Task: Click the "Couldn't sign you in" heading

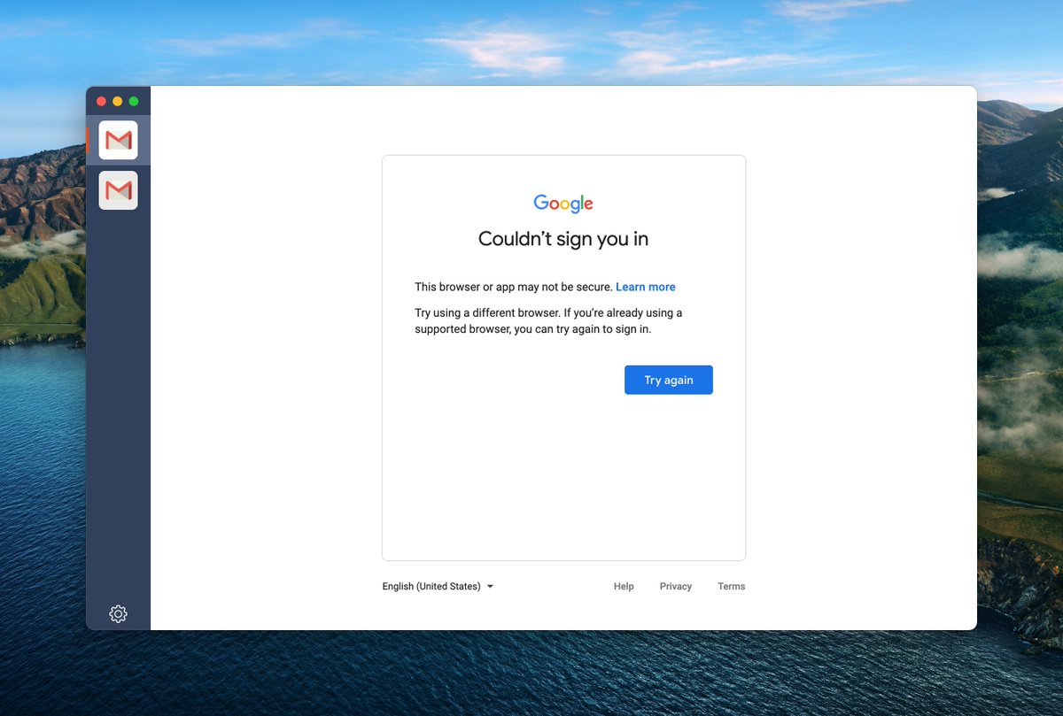Action: 563,239
